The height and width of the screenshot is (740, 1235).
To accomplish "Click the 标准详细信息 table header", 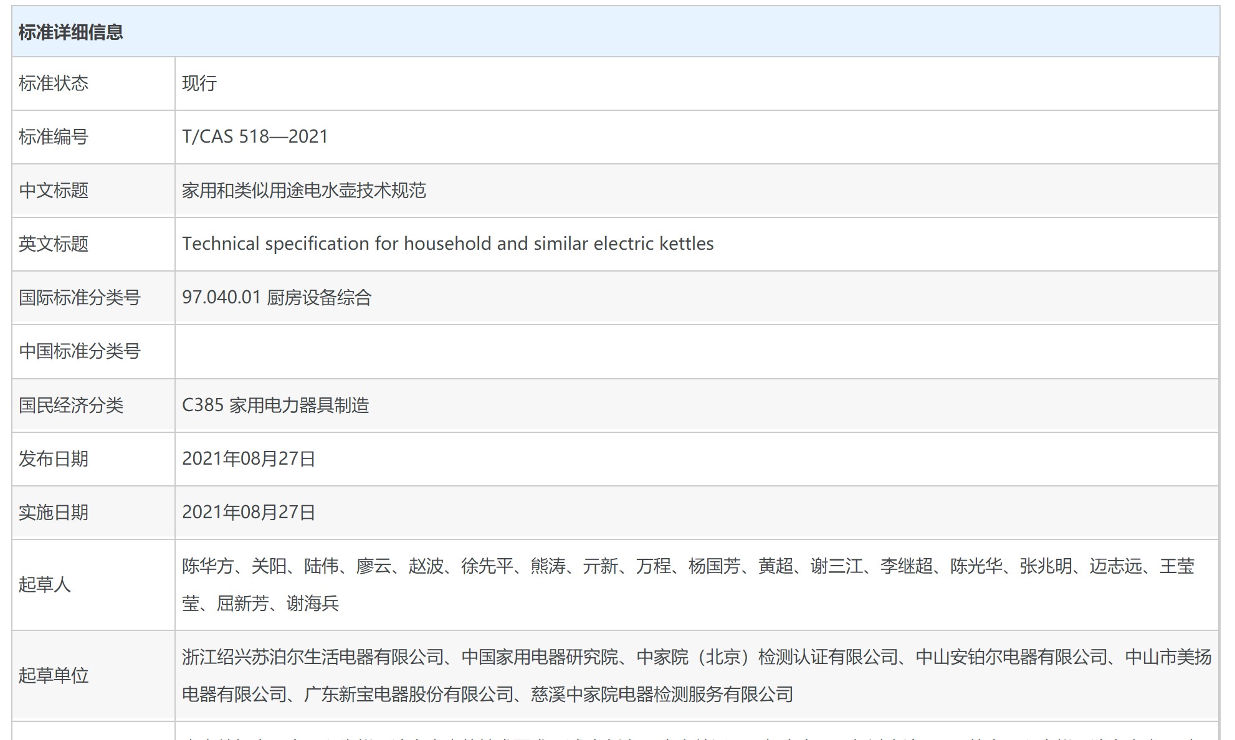I will click(71, 32).
